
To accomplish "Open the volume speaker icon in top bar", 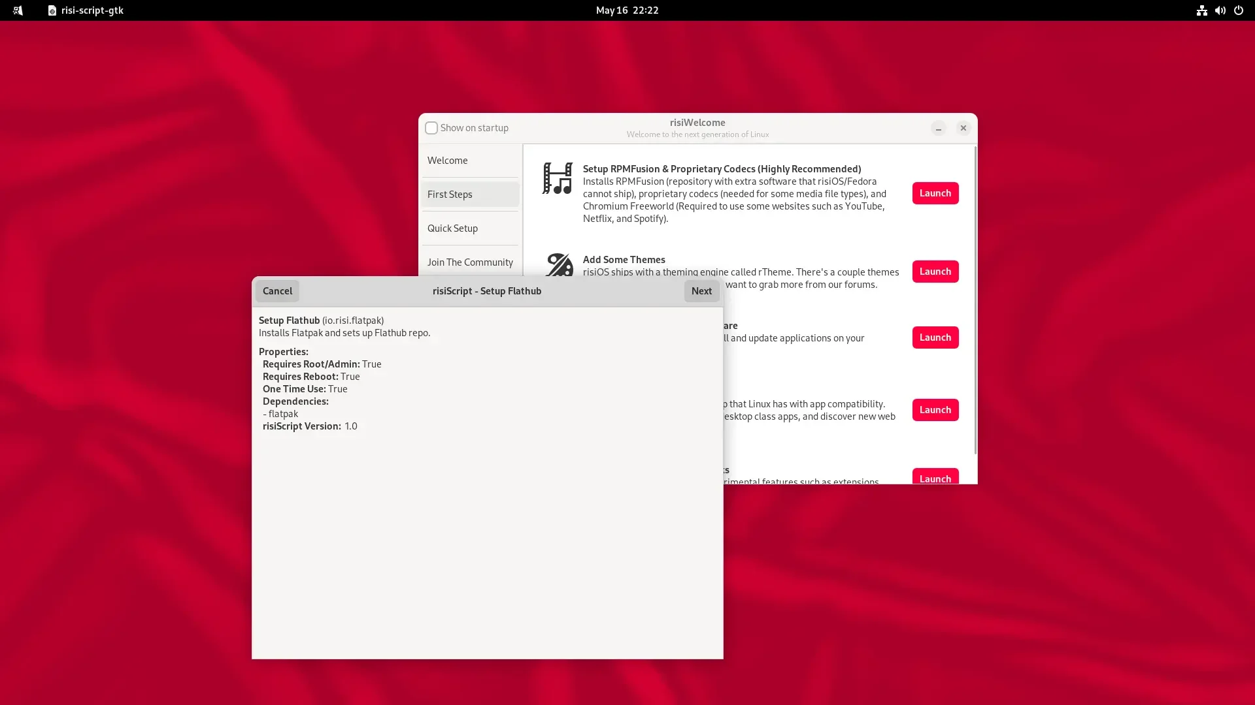I will [1220, 10].
